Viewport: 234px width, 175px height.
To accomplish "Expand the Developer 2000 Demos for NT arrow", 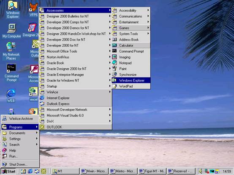I will (x=110, y=28).
